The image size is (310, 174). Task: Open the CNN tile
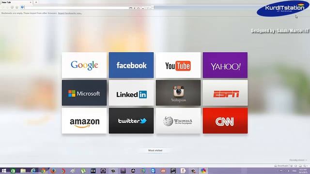225,120
